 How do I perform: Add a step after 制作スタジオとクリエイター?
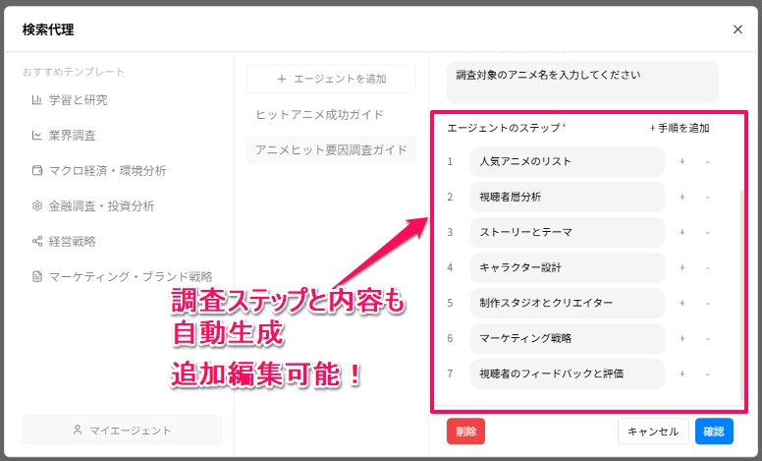pyautogui.click(x=681, y=303)
